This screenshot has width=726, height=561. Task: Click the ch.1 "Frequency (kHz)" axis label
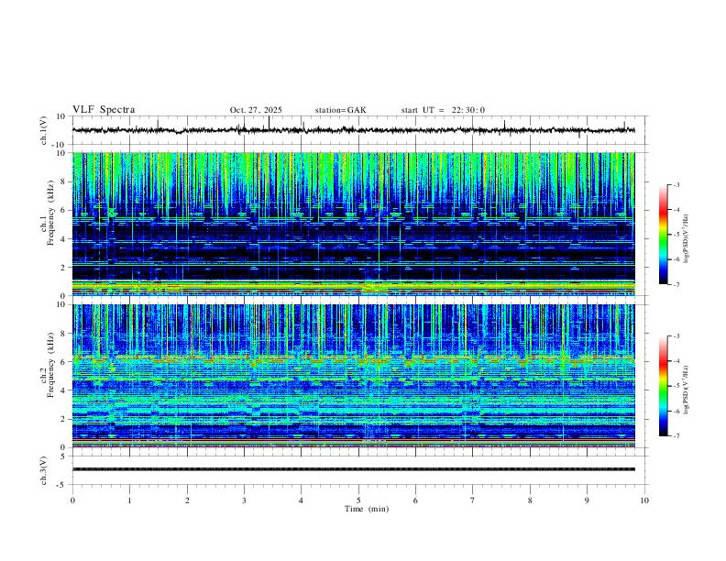point(50,214)
